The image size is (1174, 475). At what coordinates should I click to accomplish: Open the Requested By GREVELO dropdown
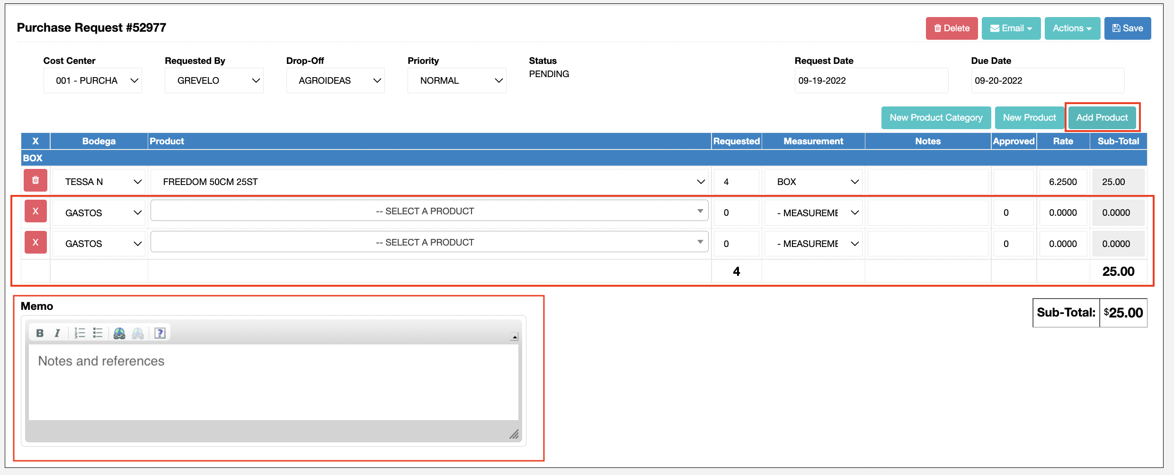(214, 80)
